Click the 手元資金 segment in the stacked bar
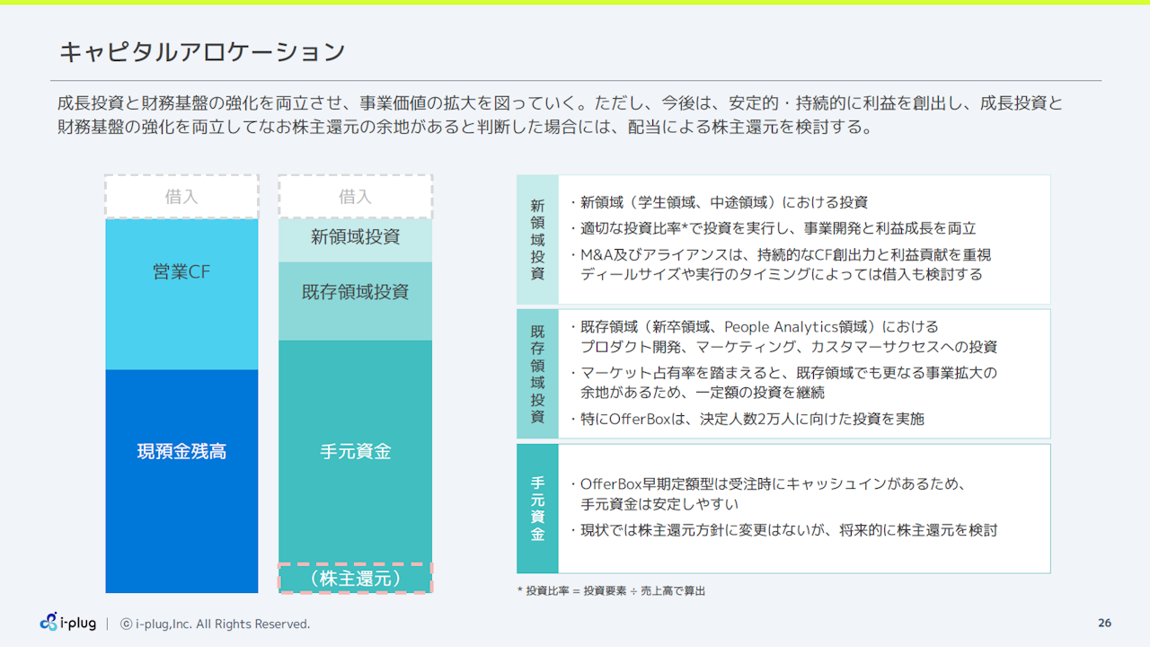The image size is (1150, 647). (355, 451)
